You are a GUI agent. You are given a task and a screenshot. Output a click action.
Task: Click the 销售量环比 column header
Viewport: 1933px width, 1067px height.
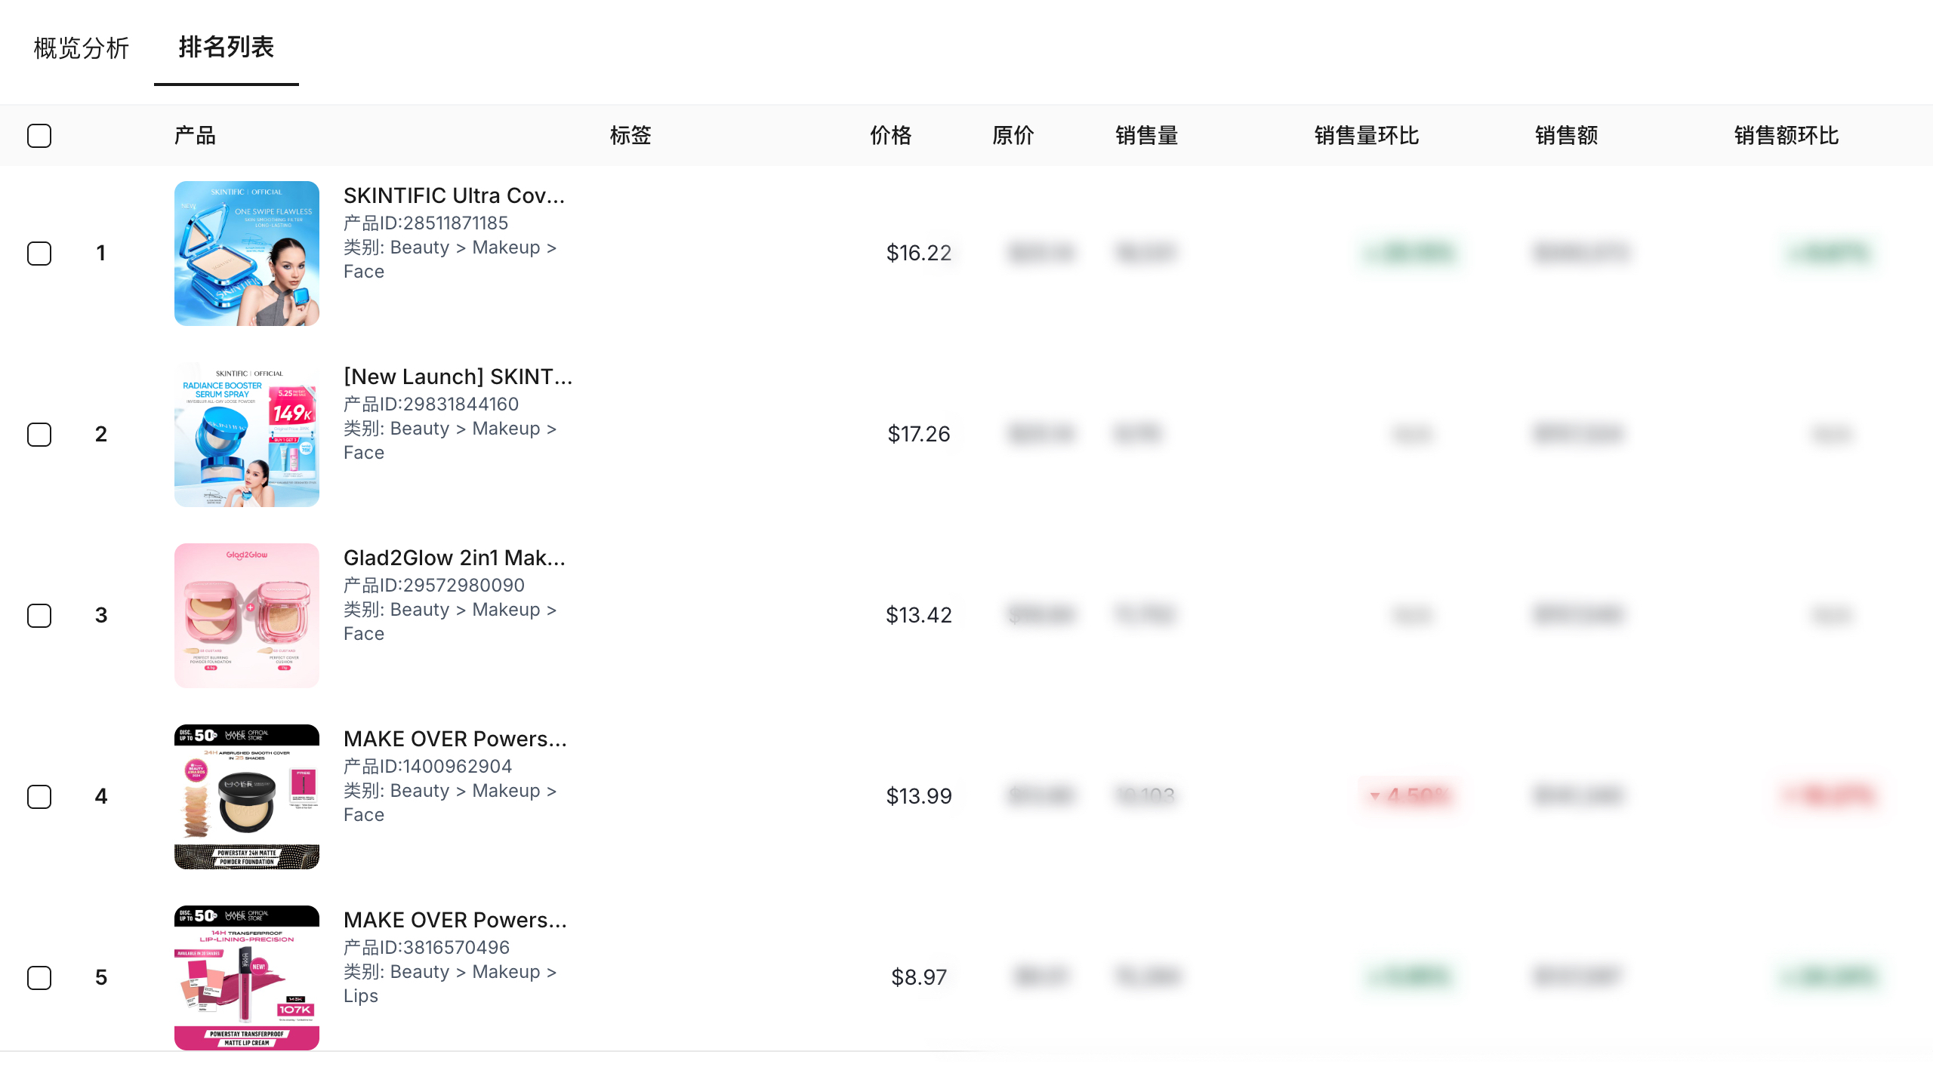pyautogui.click(x=1367, y=136)
